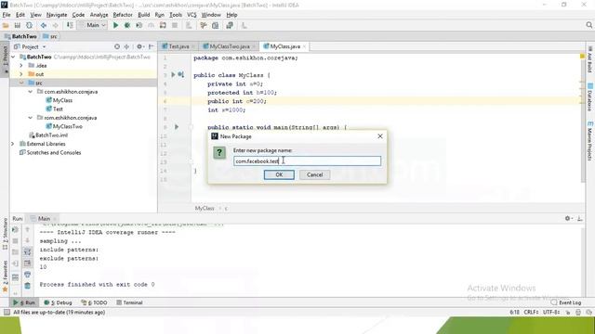Screen dimensions: 595x334
Task: Select Test class in project tree
Action: point(54,109)
